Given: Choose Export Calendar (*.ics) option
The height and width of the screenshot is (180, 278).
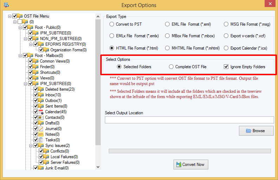Looking at the screenshot, I should [226, 48].
